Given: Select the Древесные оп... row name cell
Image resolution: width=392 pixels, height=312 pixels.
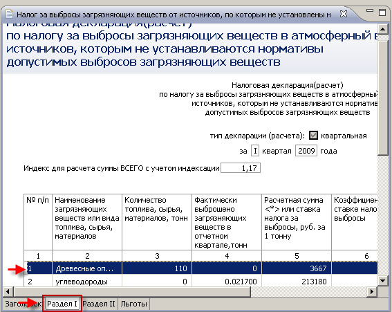Looking at the screenshot, I should (87, 268).
